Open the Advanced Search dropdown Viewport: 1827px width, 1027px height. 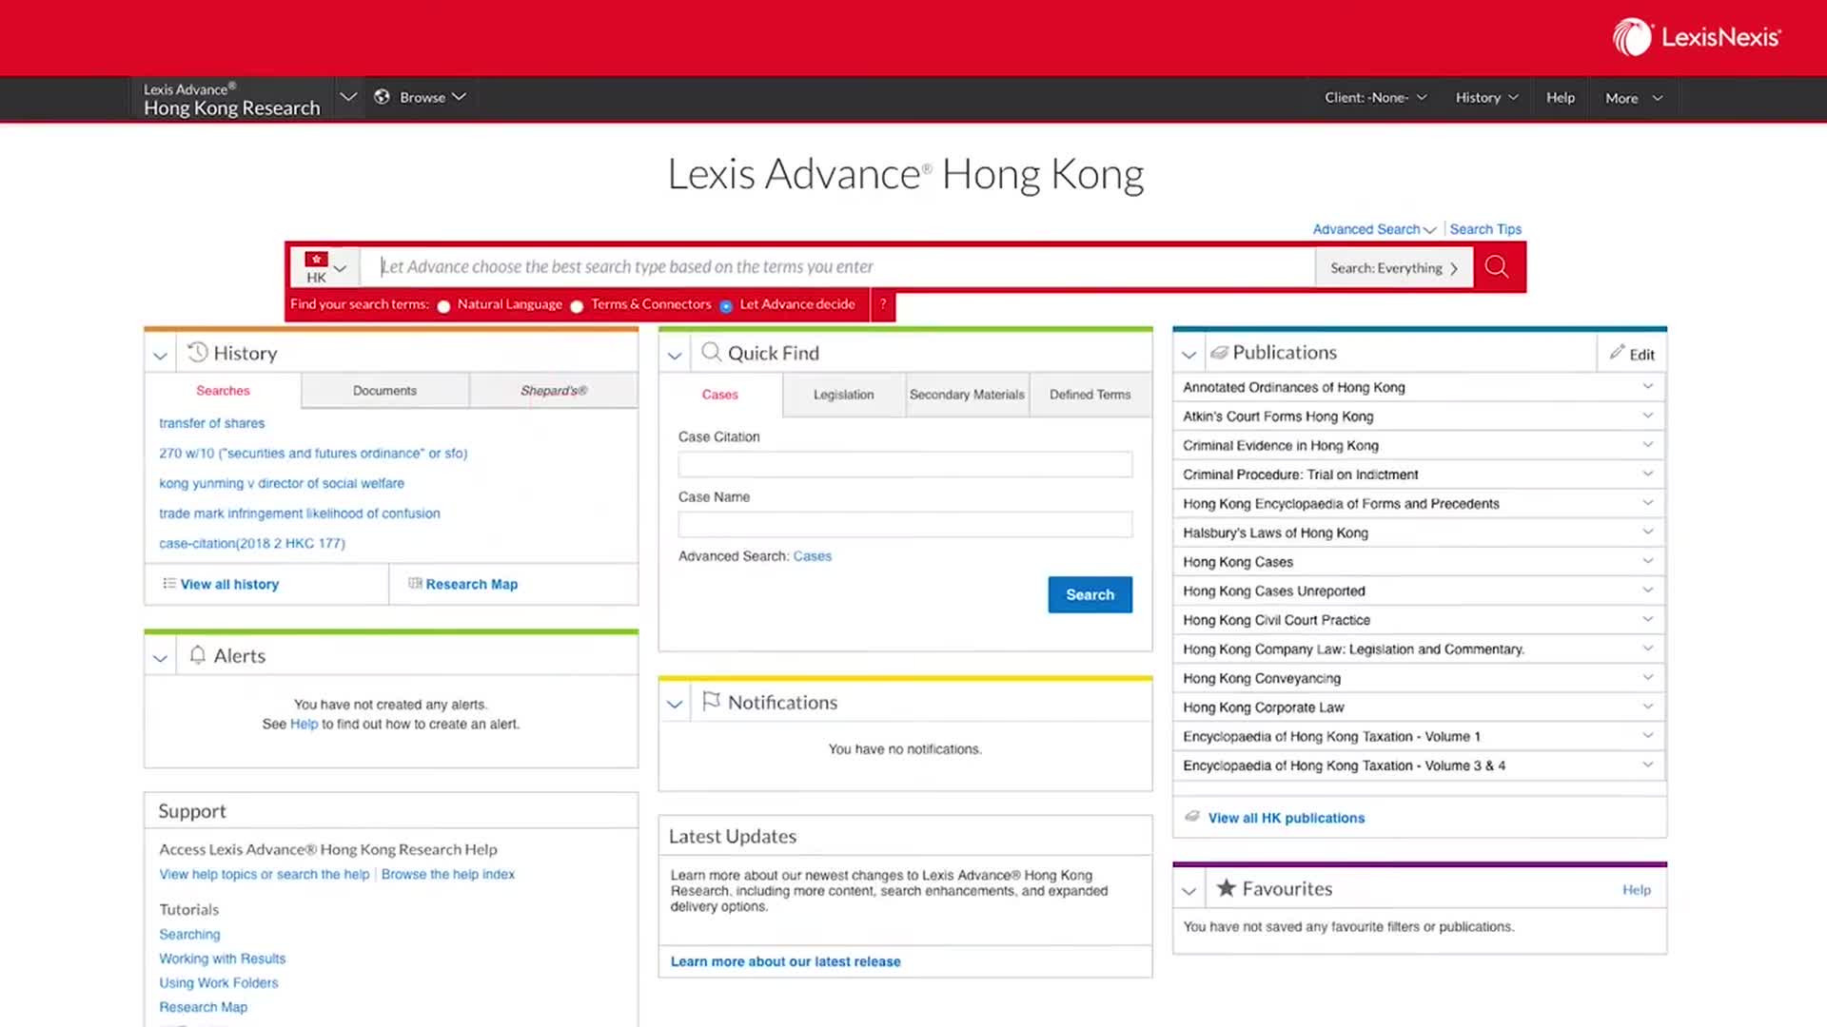point(1374,229)
